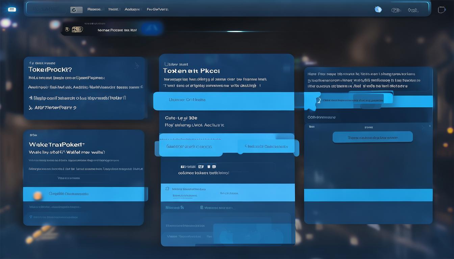This screenshot has width=454, height=259.
Task: Open the 'Aoritagne' menu in top bar
Action: coord(132,9)
